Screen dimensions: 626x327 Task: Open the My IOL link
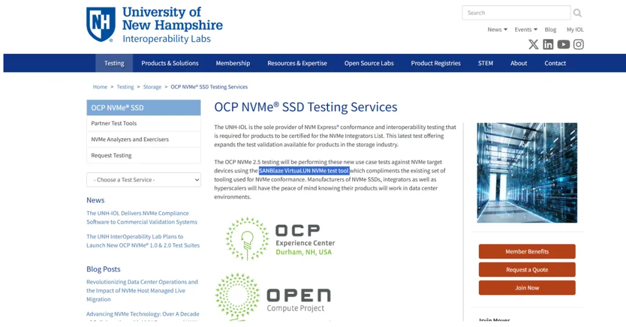575,30
